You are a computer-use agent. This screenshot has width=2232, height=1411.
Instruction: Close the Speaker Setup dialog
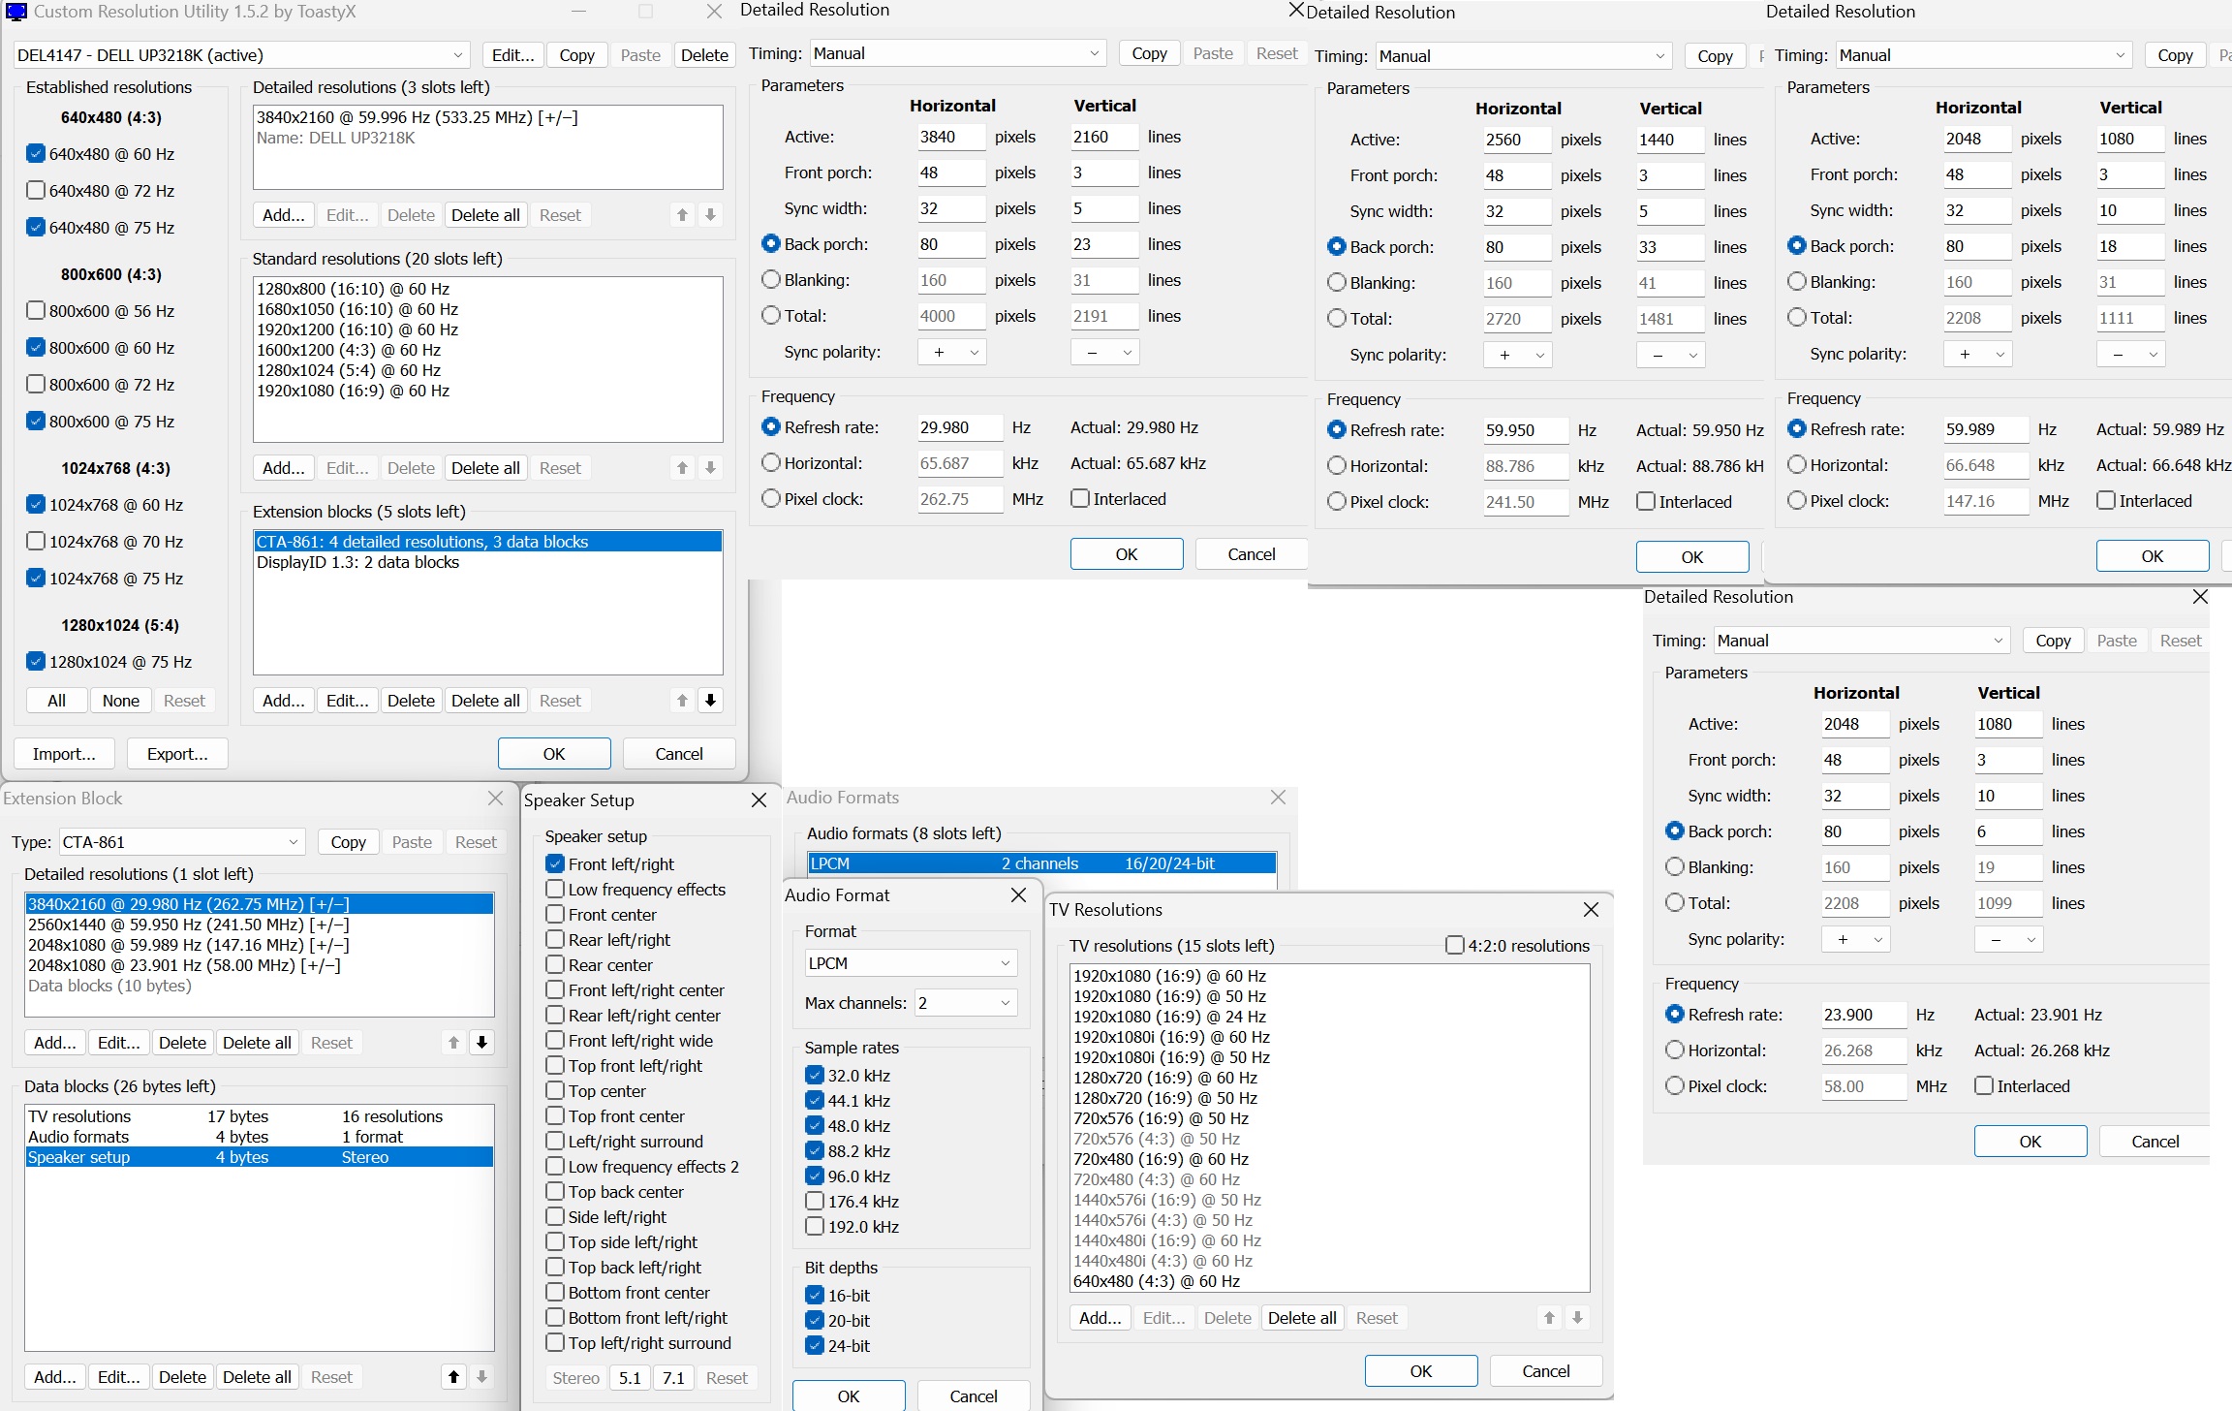click(759, 800)
